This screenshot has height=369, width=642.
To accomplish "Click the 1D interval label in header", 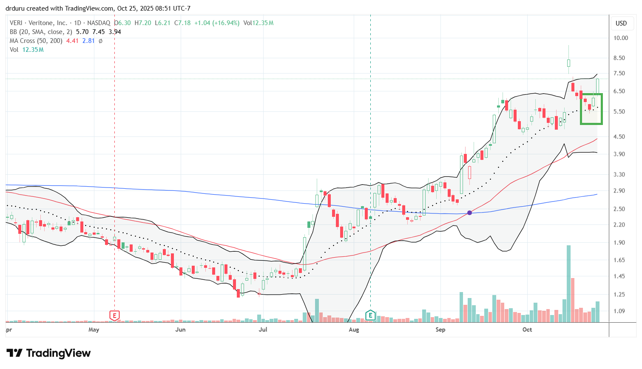I will click(x=78, y=23).
